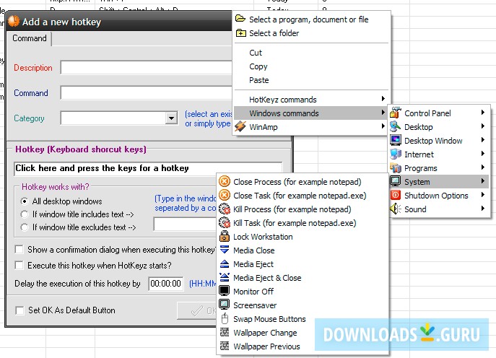Screen dimensions: 496x358
Task: Click the Screensaver monitor icon
Action: point(225,305)
